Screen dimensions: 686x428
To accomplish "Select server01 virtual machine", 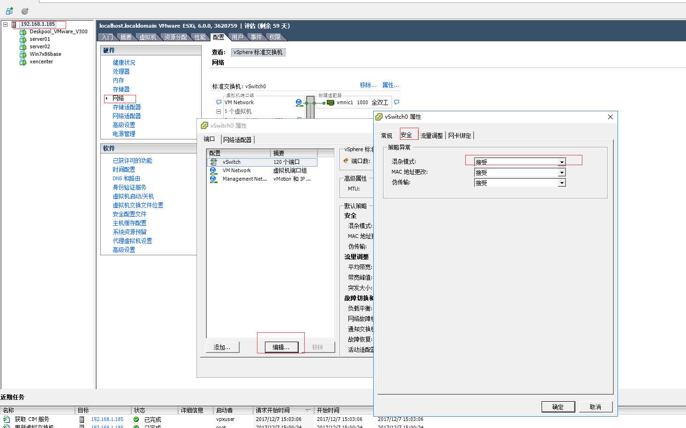I will tap(40, 39).
